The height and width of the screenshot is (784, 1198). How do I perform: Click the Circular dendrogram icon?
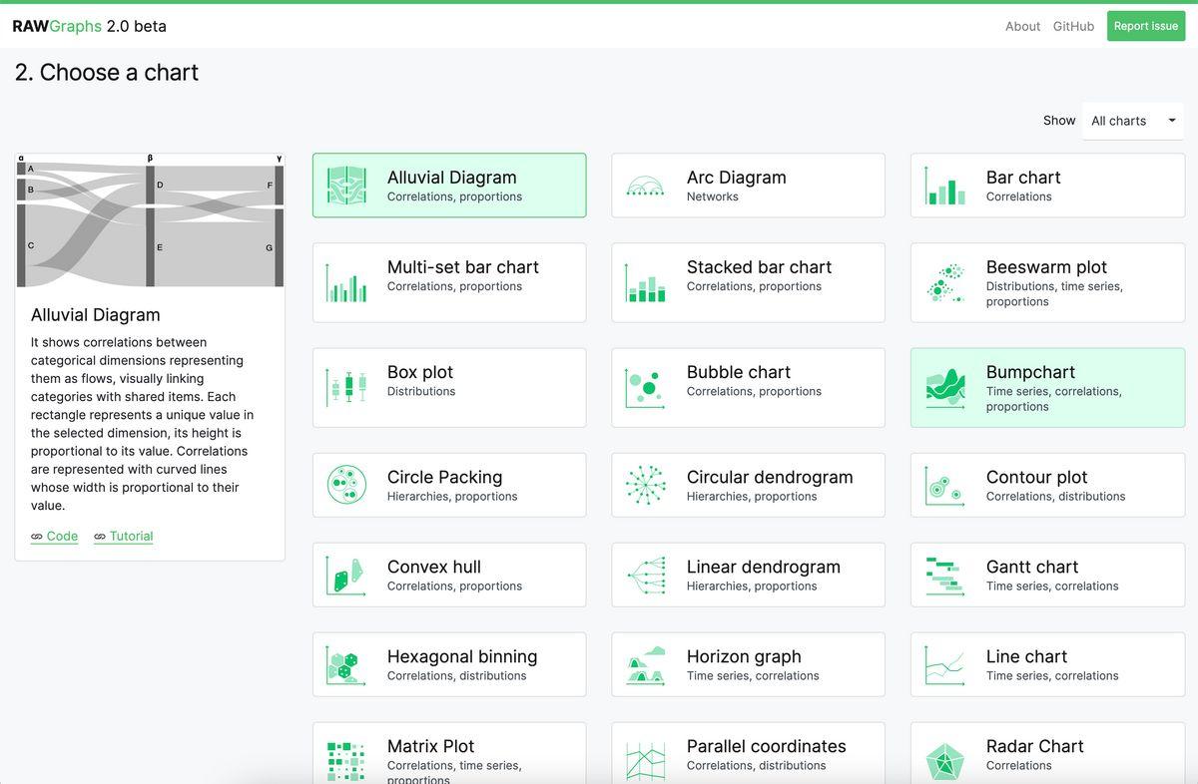[646, 485]
